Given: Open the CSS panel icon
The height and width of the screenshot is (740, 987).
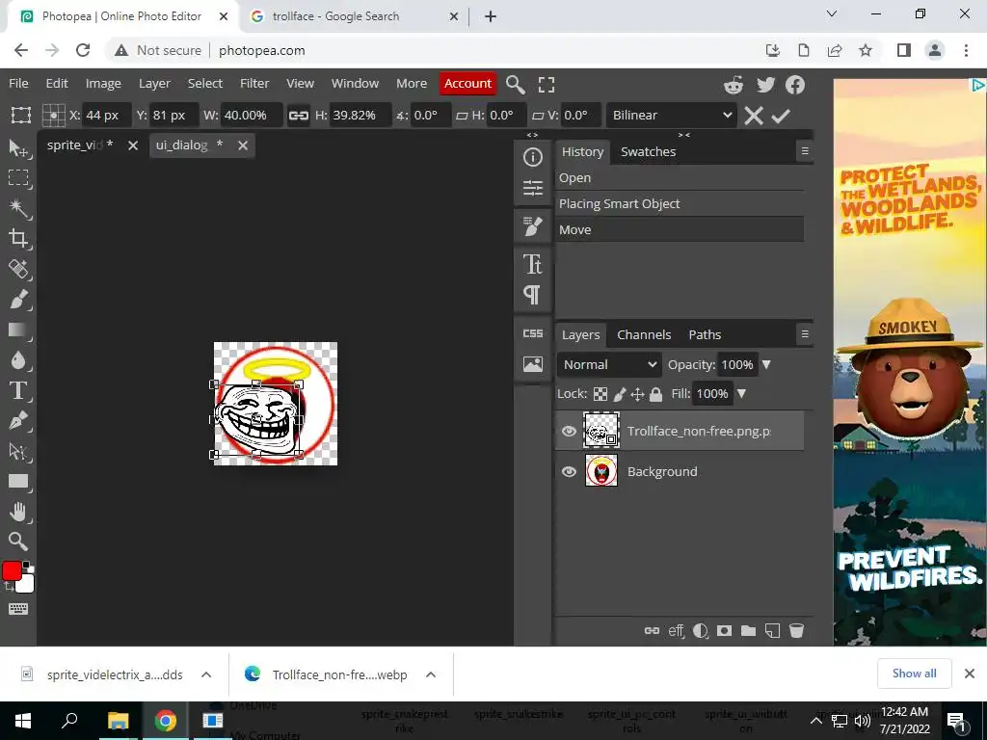Looking at the screenshot, I should (532, 333).
